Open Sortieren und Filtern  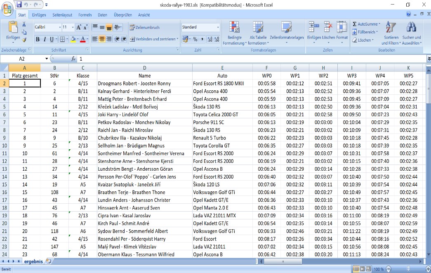(x=391, y=33)
